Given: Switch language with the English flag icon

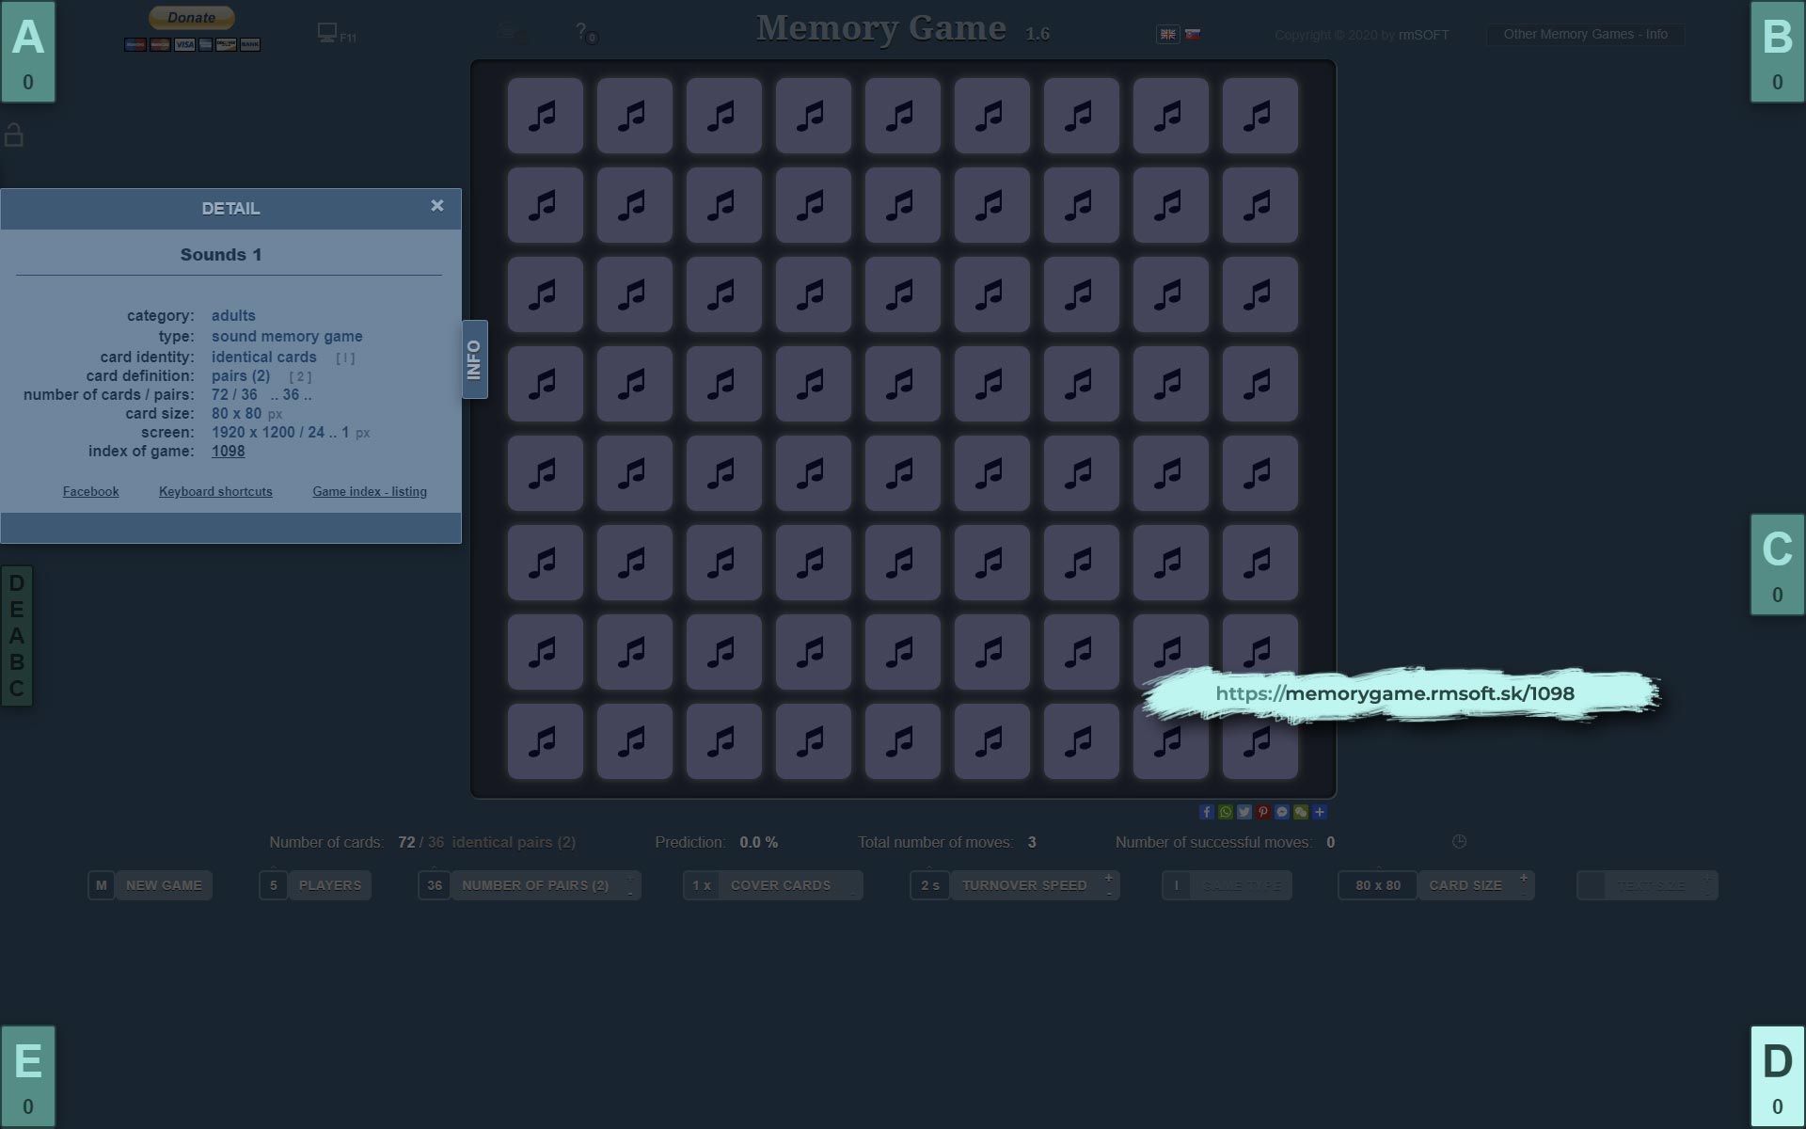Looking at the screenshot, I should click(1167, 34).
